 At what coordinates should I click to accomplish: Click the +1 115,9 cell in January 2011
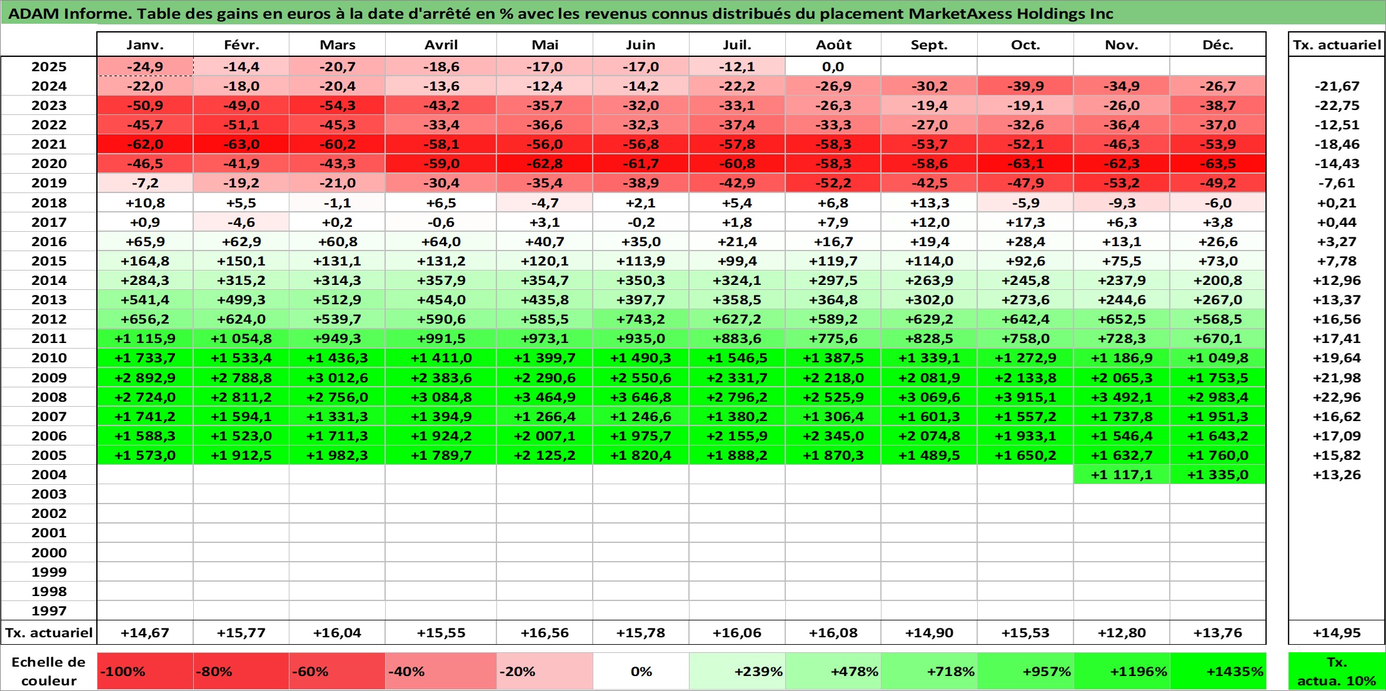point(145,339)
